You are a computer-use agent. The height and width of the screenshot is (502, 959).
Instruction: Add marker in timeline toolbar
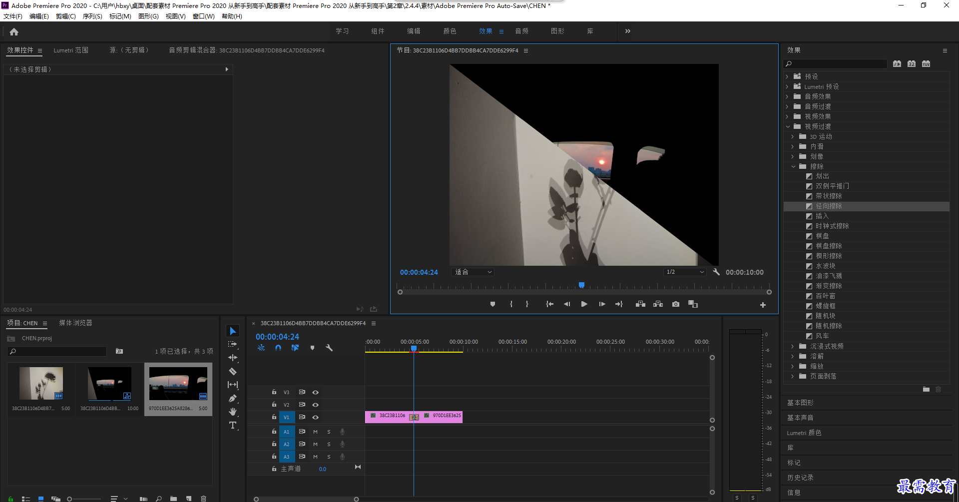[312, 348]
